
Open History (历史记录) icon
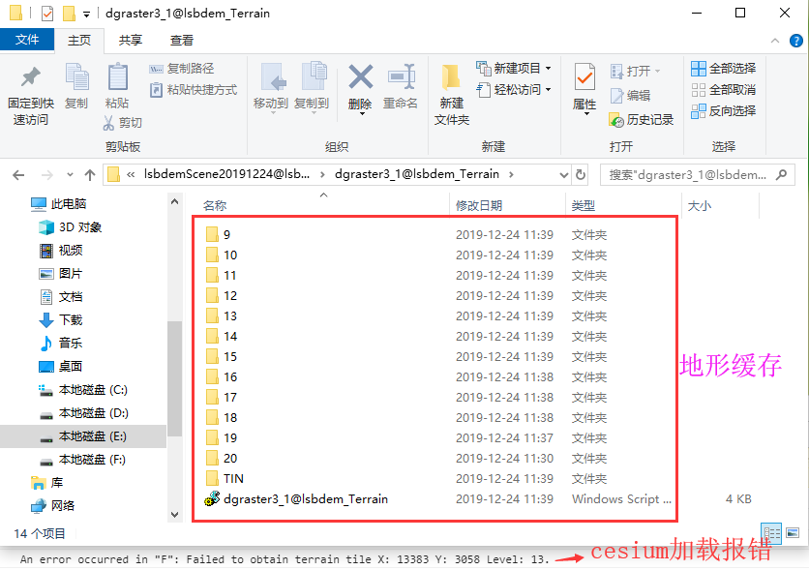616,120
